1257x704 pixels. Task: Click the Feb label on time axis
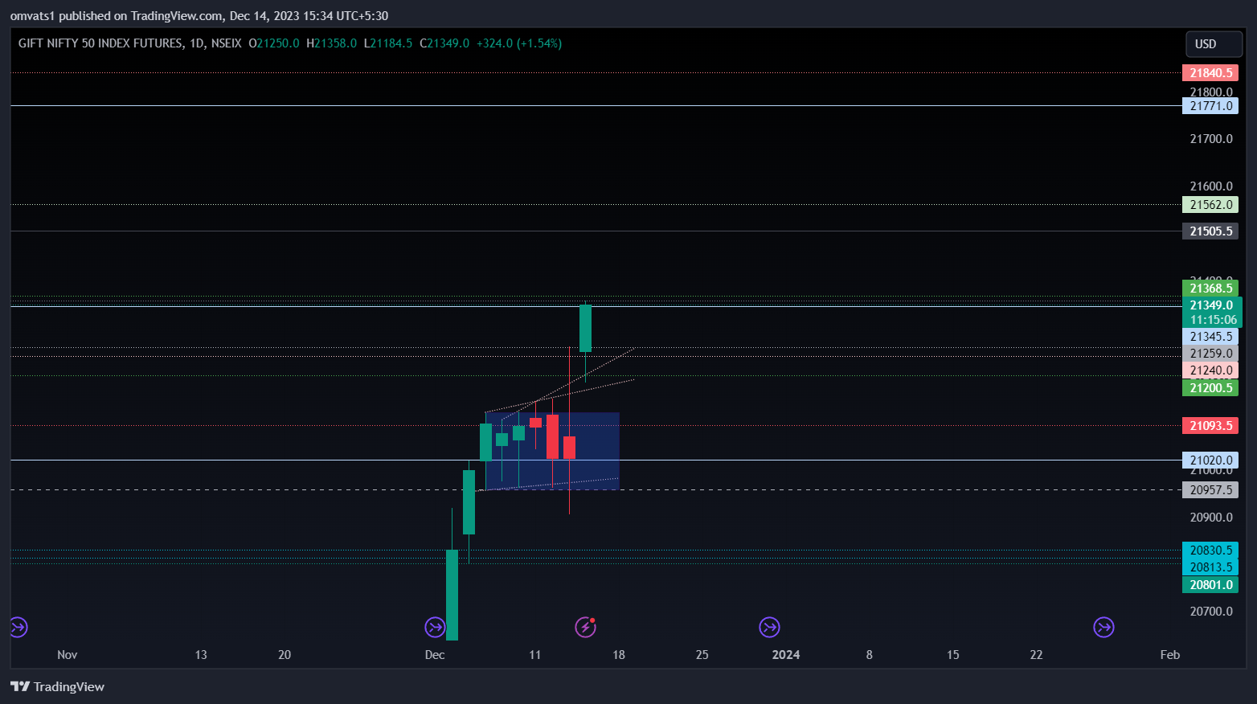pyautogui.click(x=1170, y=655)
